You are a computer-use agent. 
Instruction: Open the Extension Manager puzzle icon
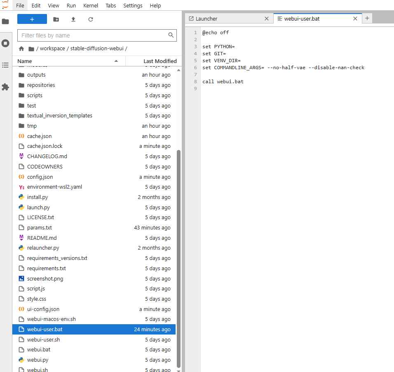[x=5, y=87]
